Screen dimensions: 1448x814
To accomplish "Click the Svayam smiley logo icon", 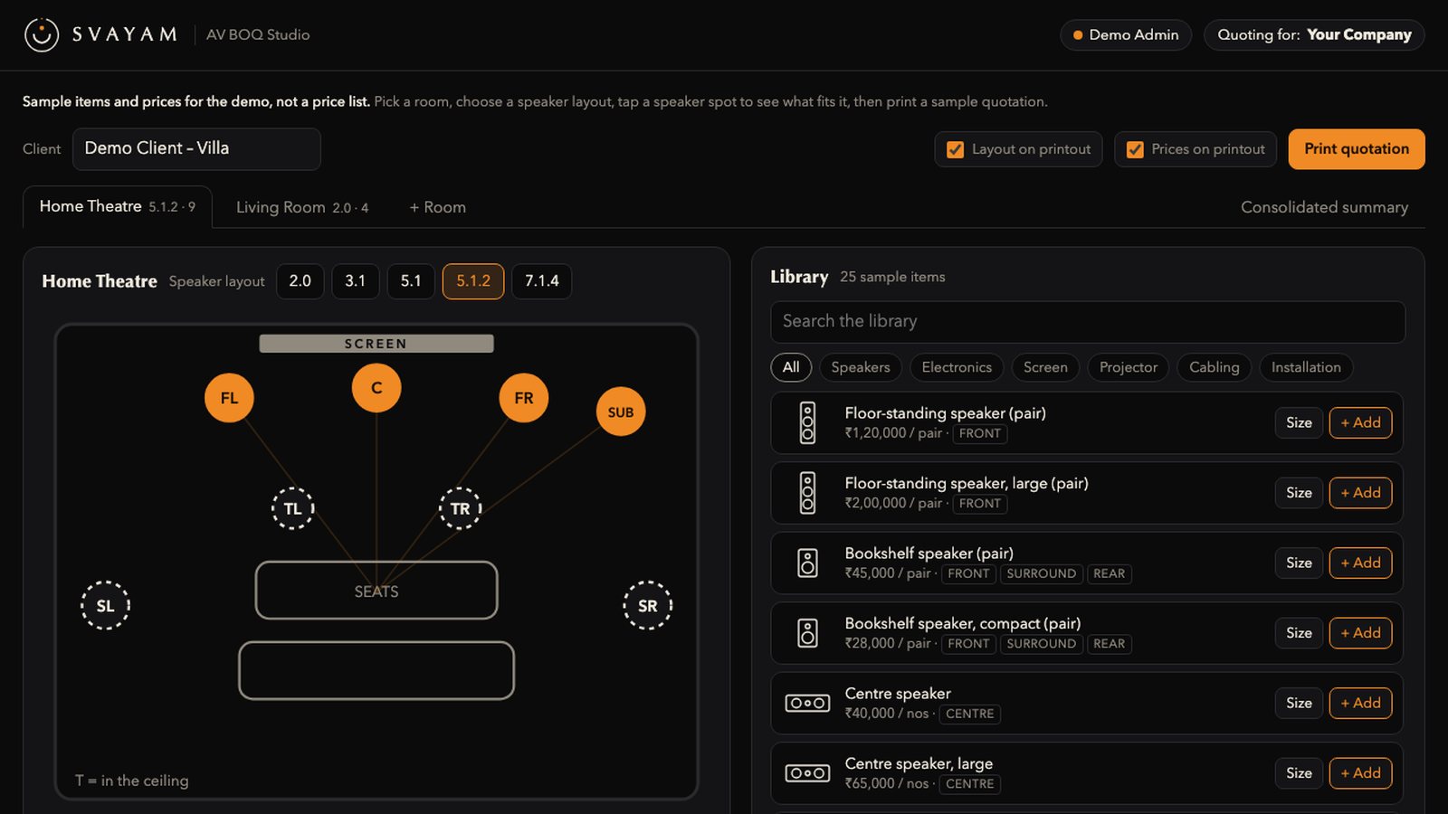I will click(x=42, y=34).
